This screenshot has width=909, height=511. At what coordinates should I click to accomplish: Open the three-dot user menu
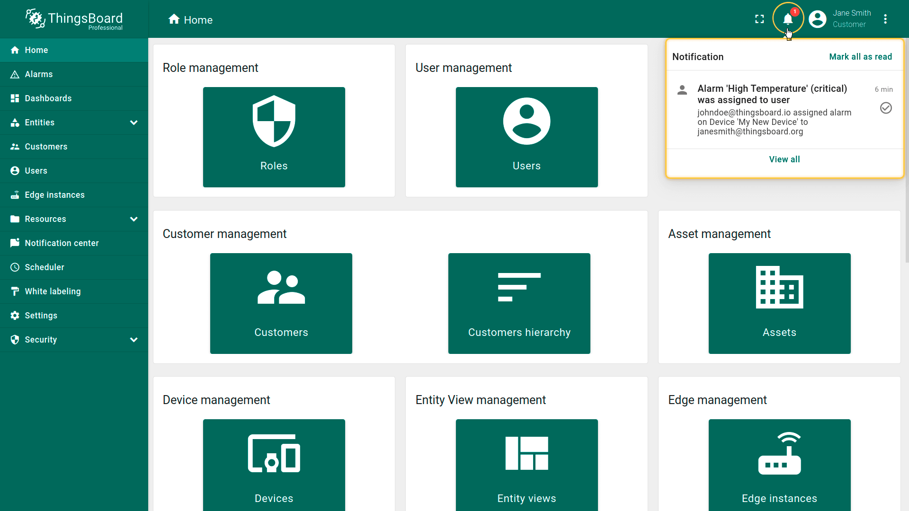(x=885, y=19)
